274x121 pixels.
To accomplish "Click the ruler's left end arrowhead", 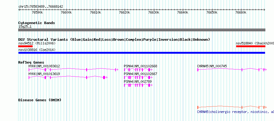I will coord(19,10).
